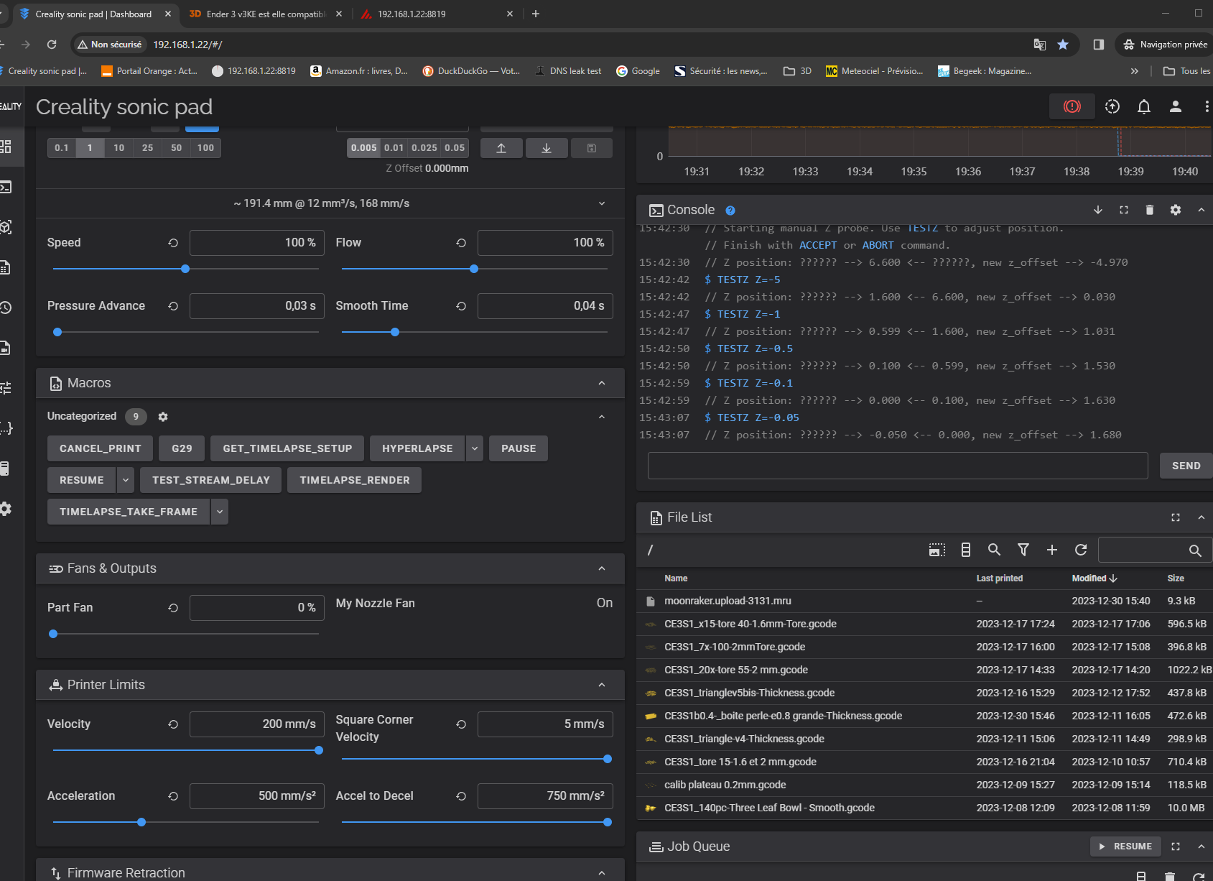
Task: Toggle thumbnail view in File List toolbar
Action: (x=937, y=550)
